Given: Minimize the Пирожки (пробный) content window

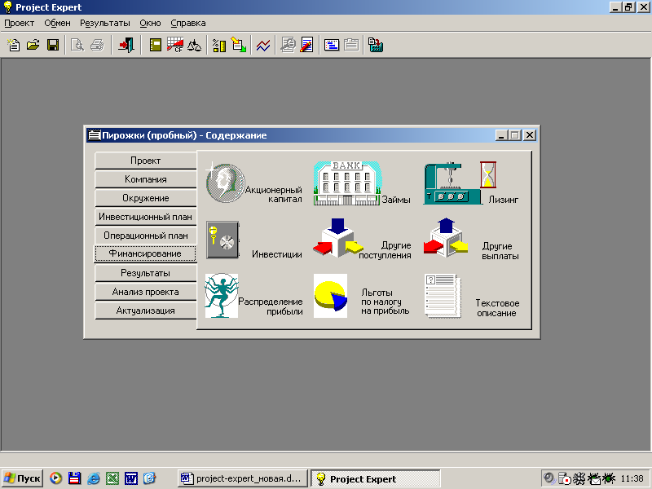Looking at the screenshot, I should 501,135.
